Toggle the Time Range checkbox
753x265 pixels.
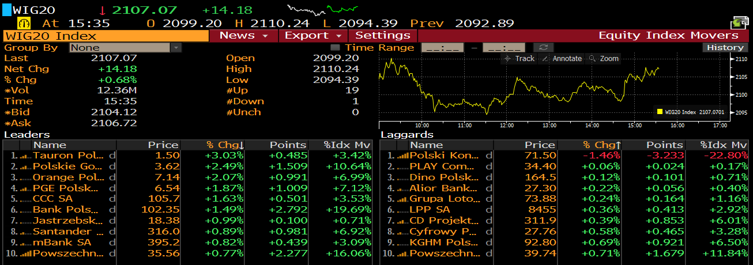pos(335,48)
